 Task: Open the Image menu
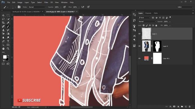click(x=20, y=2)
